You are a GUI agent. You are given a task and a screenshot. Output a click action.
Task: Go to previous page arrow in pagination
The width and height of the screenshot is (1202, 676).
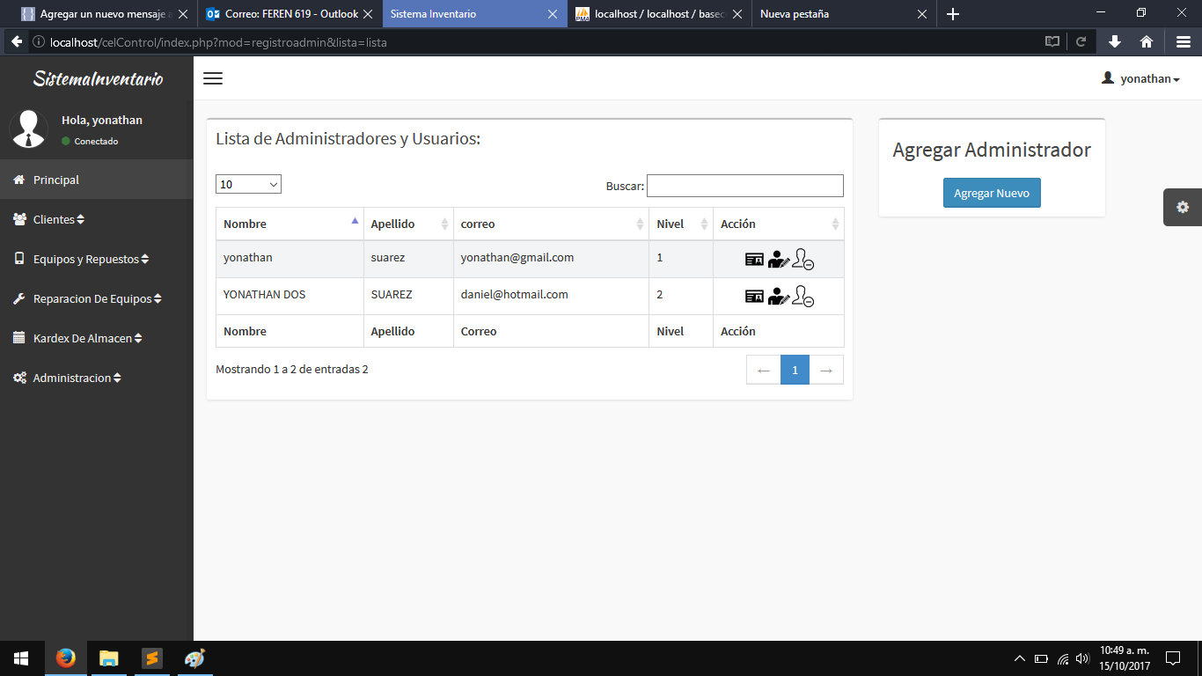(x=764, y=370)
